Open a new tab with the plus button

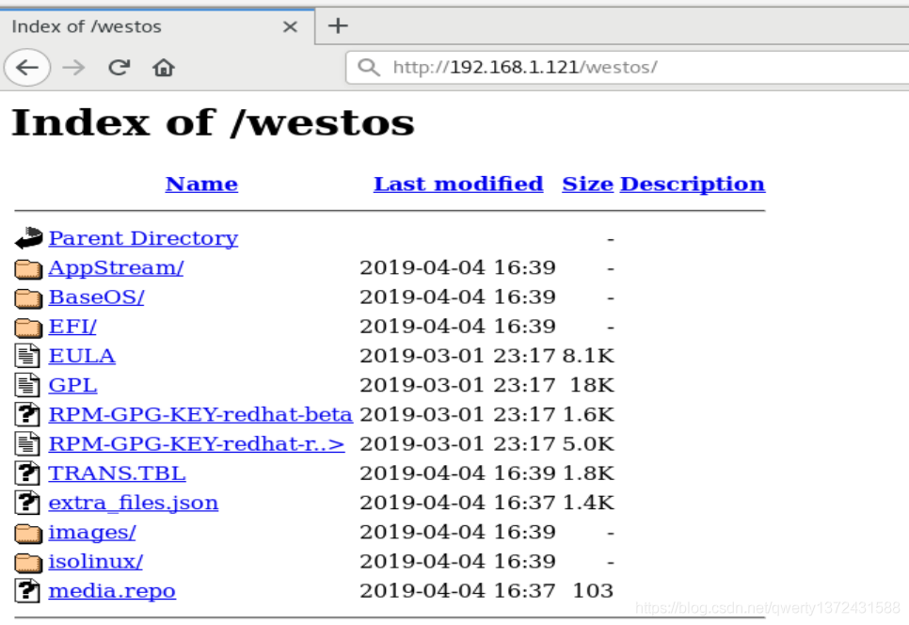click(x=338, y=25)
